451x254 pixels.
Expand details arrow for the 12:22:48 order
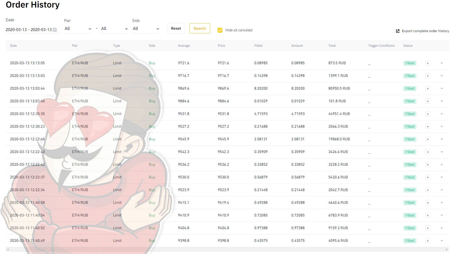coord(442,139)
